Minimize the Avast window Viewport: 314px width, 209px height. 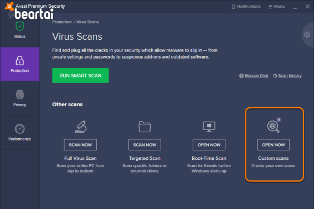point(295,7)
